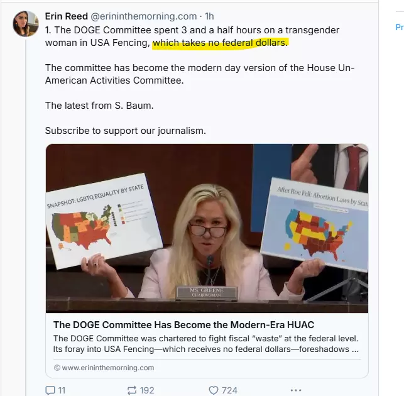Click the article description text
Viewport: 404px width, 396px height.
pyautogui.click(x=206, y=344)
